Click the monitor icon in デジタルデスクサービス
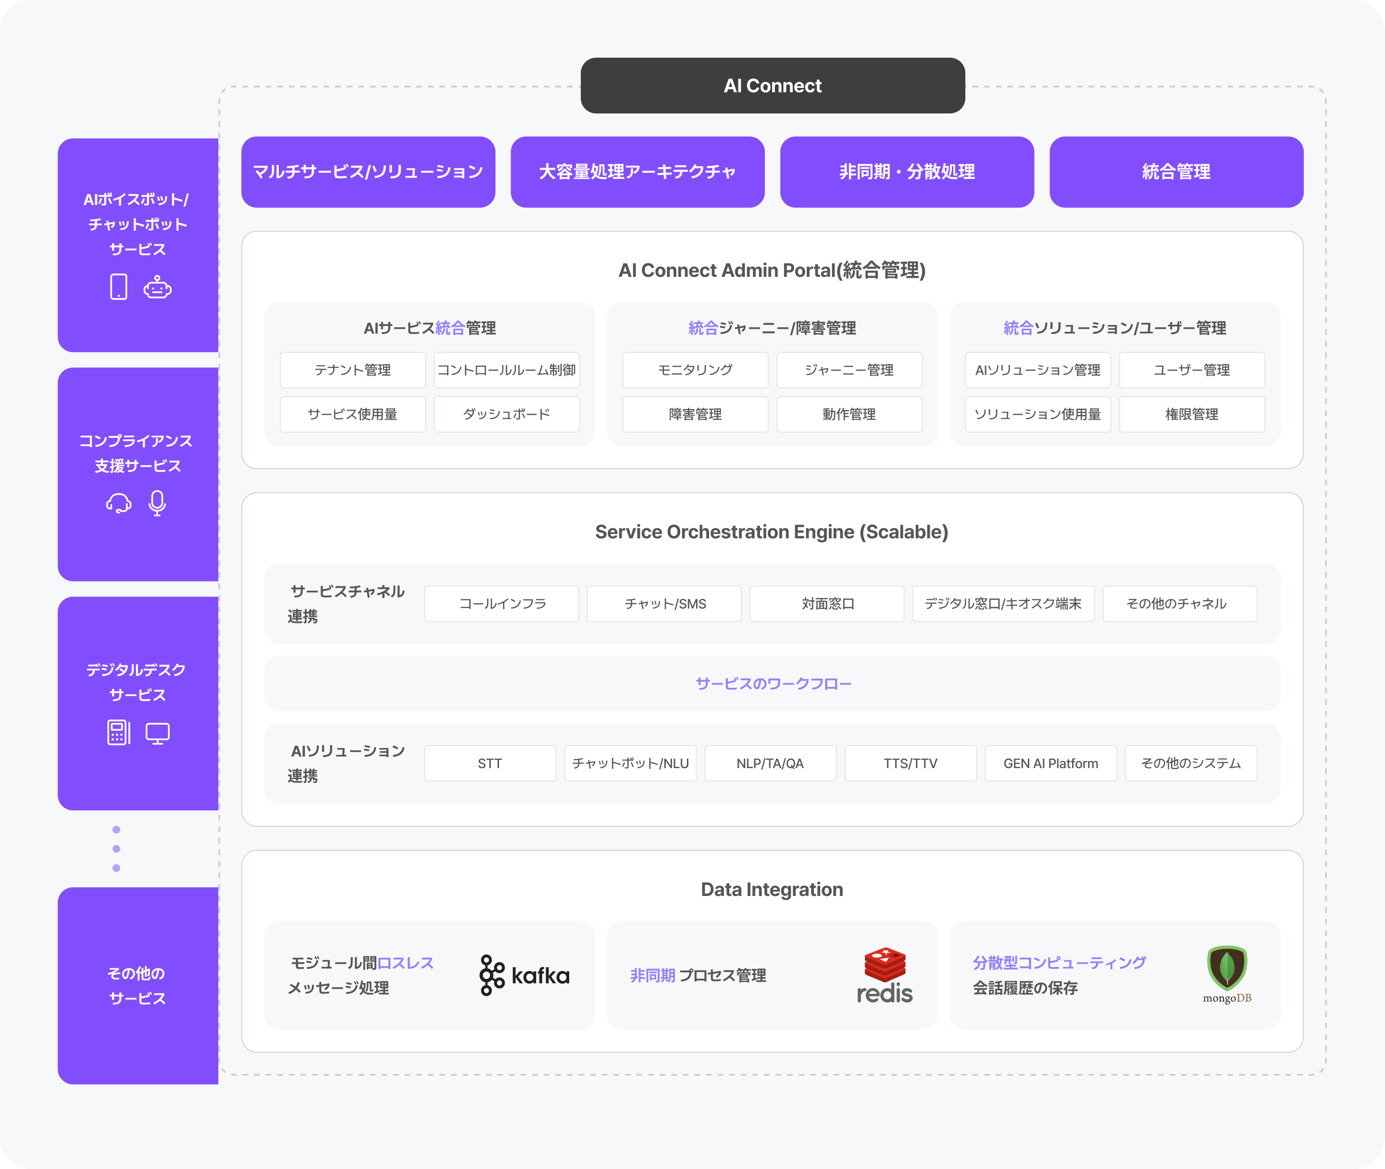The height and width of the screenshot is (1169, 1385). click(158, 734)
